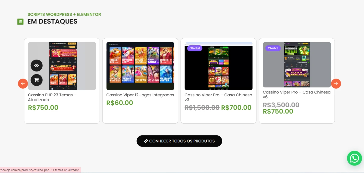Screen dimensions: 364x173
Task: Advance carousel with right arrow button
Action: 336,83
